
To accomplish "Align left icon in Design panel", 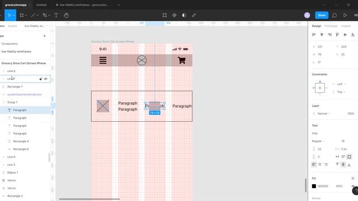I will click(314, 35).
